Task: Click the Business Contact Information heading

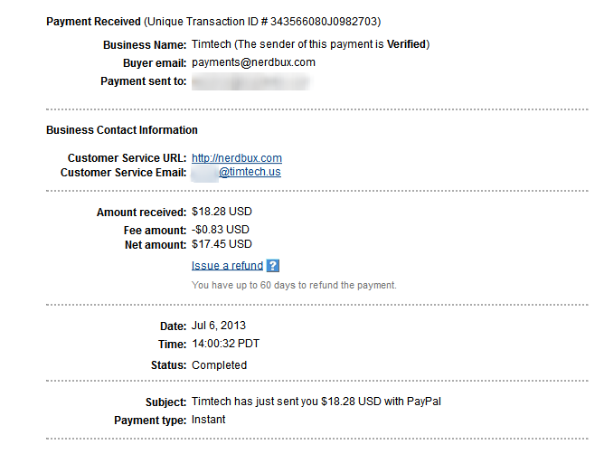Action: [122, 130]
